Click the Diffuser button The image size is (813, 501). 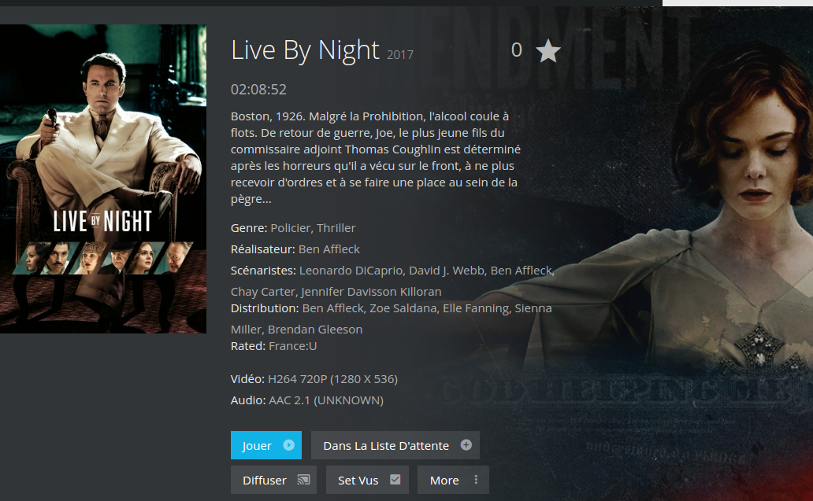(274, 480)
